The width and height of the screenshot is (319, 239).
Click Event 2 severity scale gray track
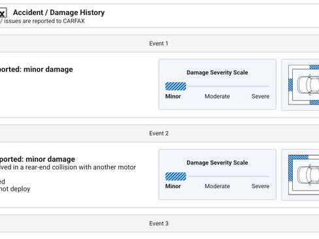click(x=229, y=176)
